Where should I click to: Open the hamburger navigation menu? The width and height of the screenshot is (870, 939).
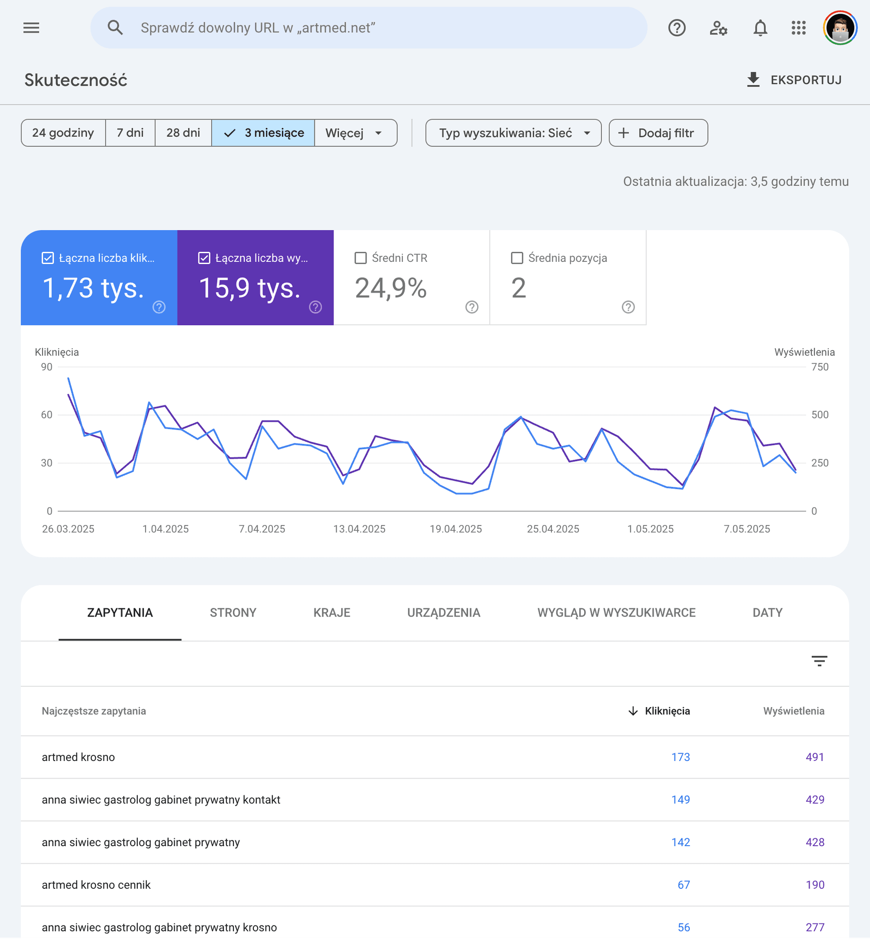pos(31,28)
